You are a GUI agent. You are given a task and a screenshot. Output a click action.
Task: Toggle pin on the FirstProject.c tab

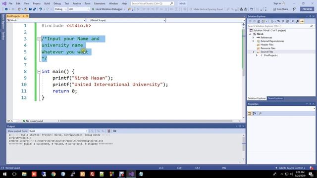coord(23,16)
